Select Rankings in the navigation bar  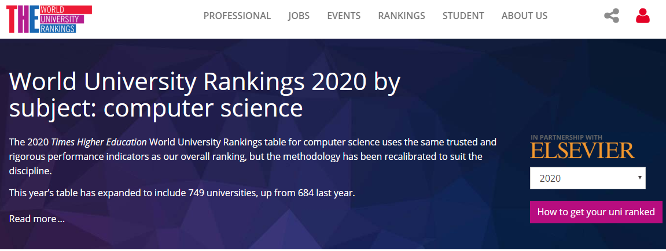[x=402, y=16]
